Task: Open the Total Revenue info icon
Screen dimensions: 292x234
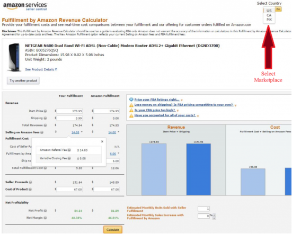Action: point(45,125)
